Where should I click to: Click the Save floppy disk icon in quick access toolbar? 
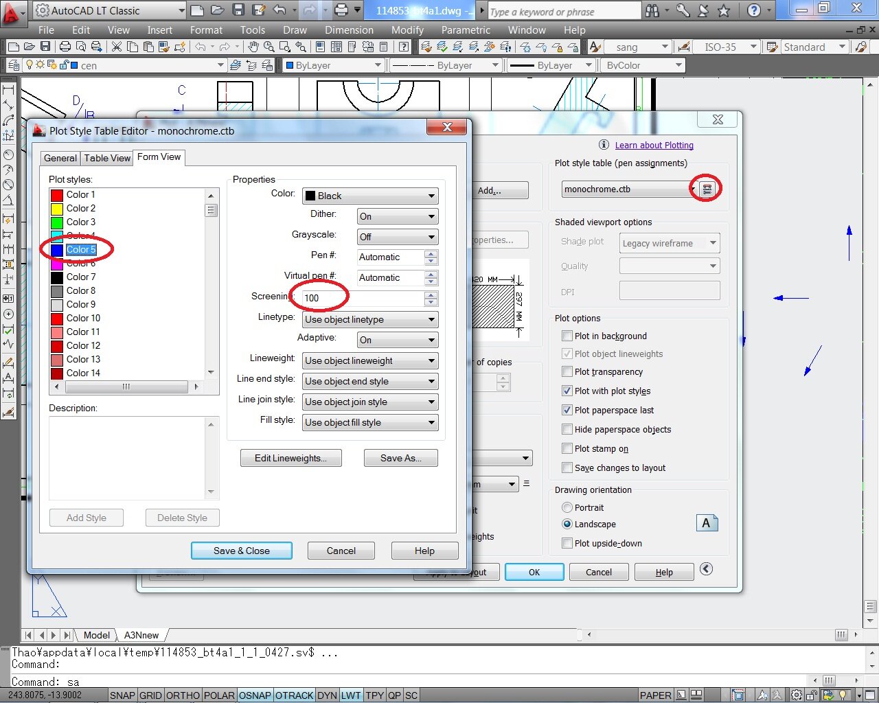tap(238, 10)
